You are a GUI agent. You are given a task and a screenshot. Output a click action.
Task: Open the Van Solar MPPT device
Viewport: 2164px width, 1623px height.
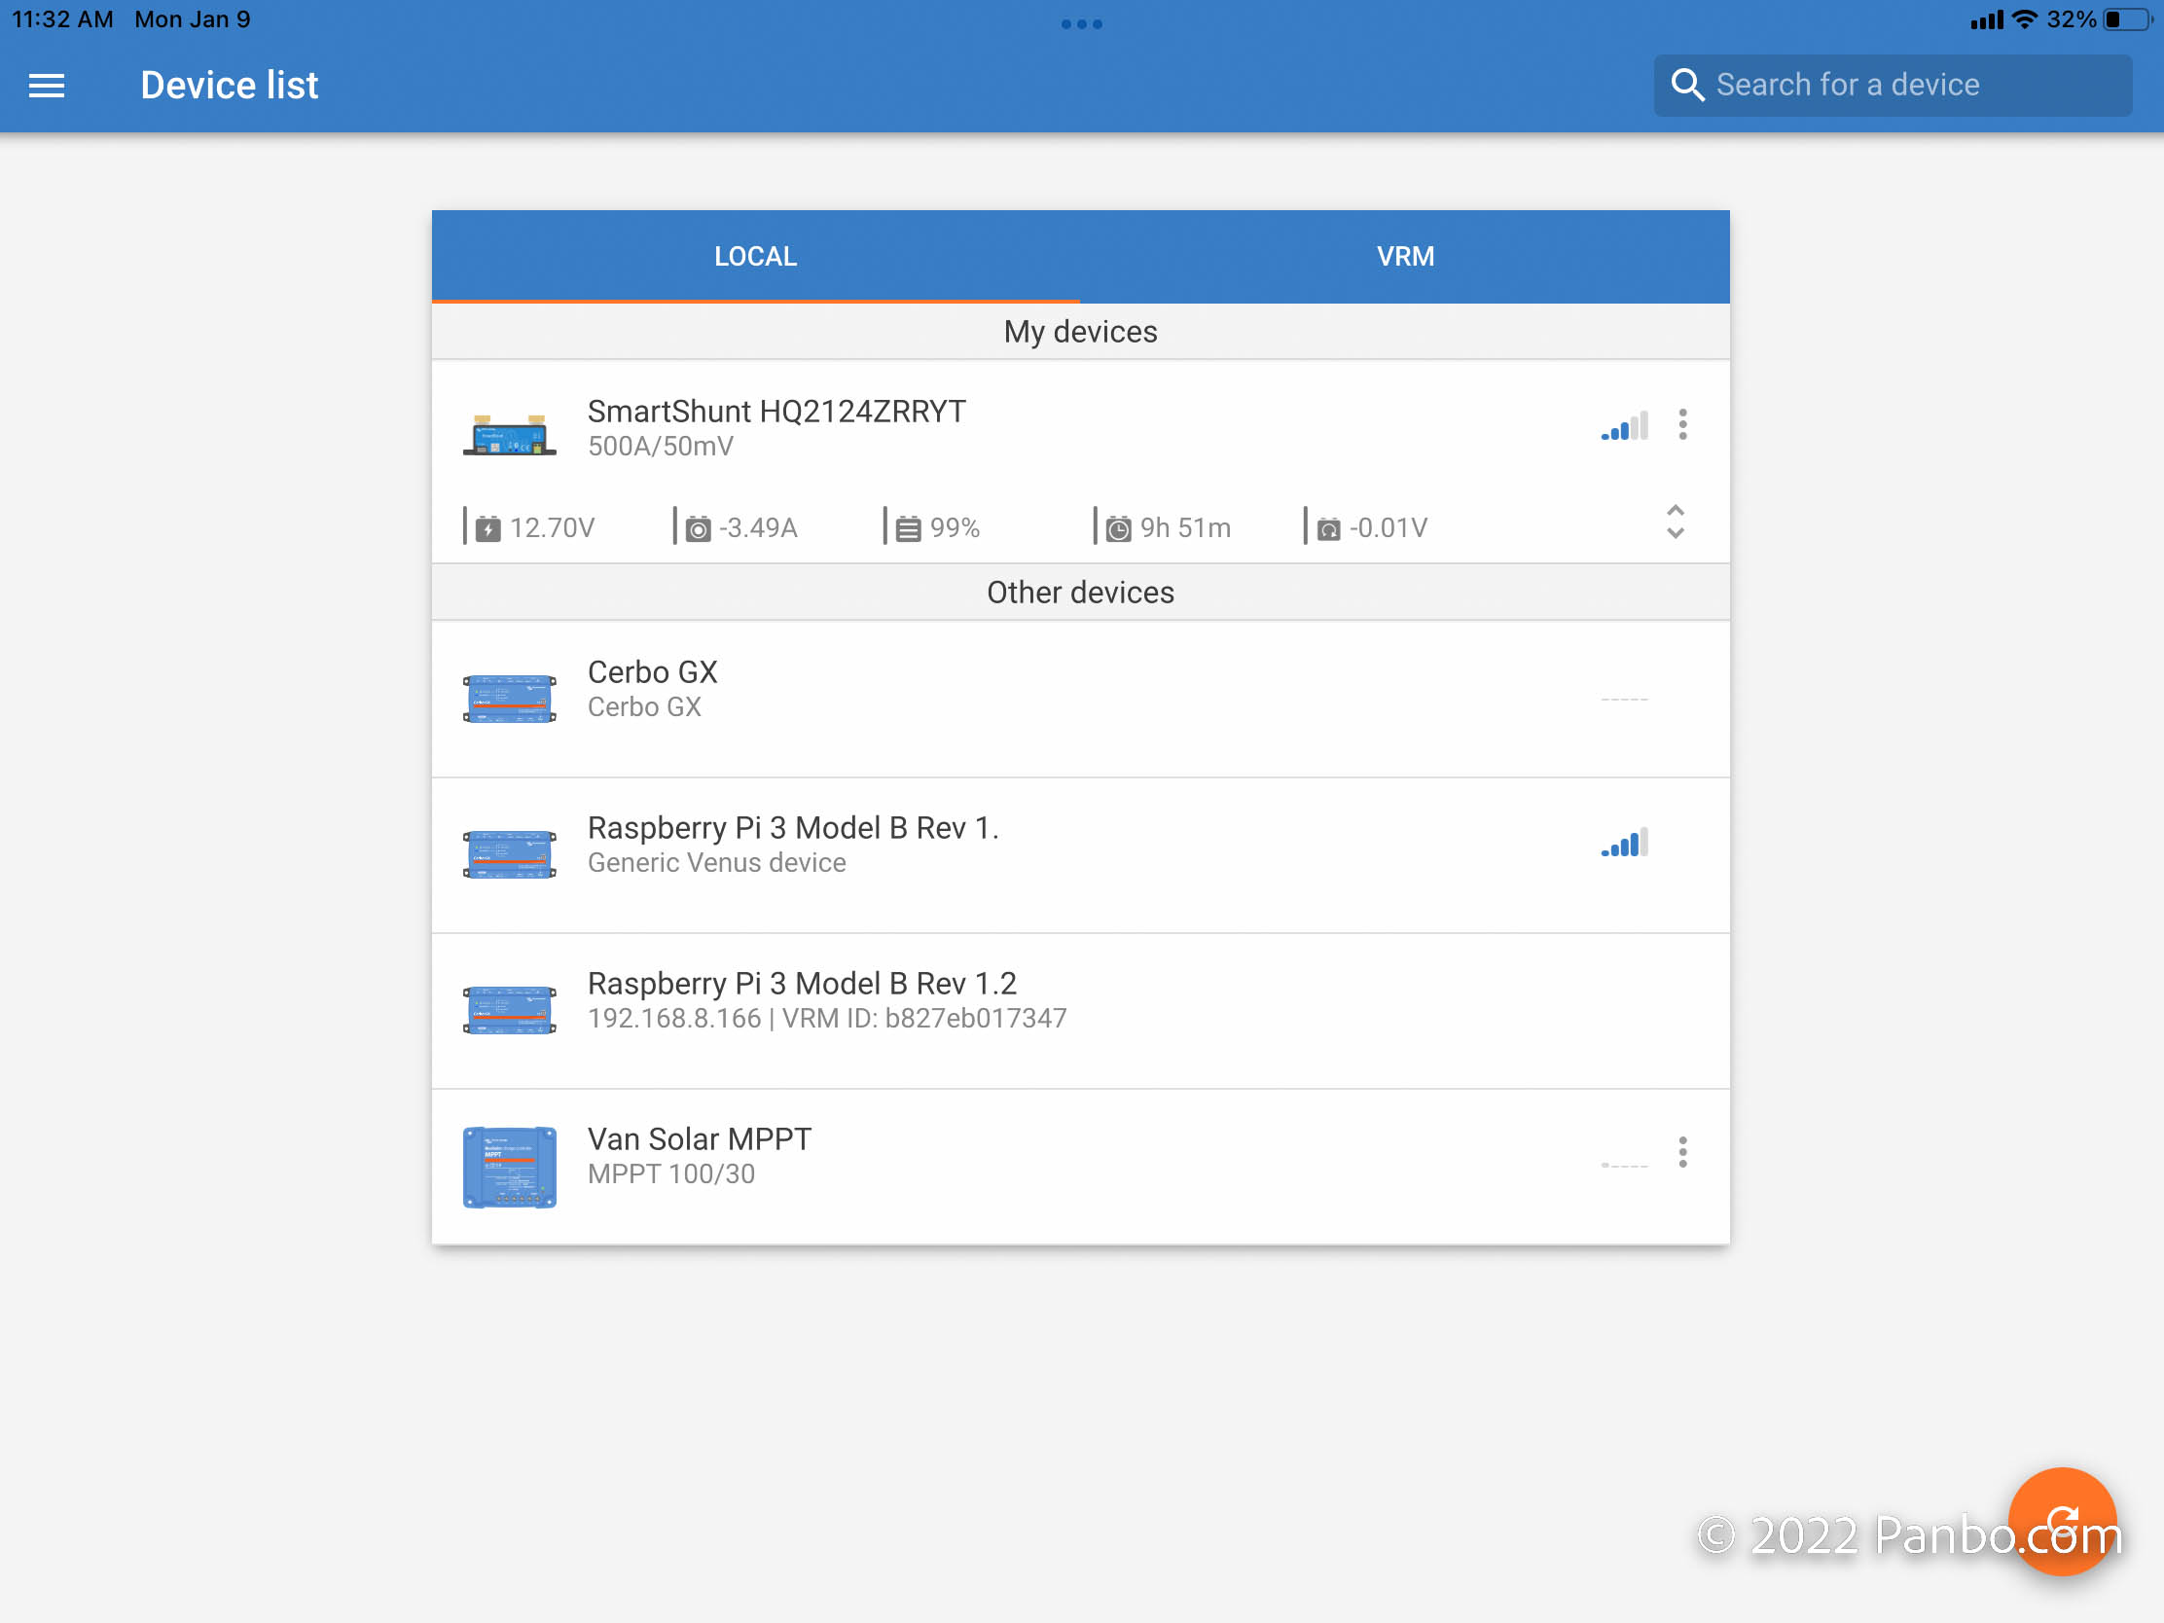[1080, 1167]
